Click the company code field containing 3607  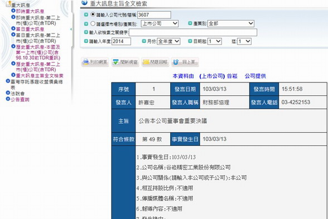click(154, 15)
